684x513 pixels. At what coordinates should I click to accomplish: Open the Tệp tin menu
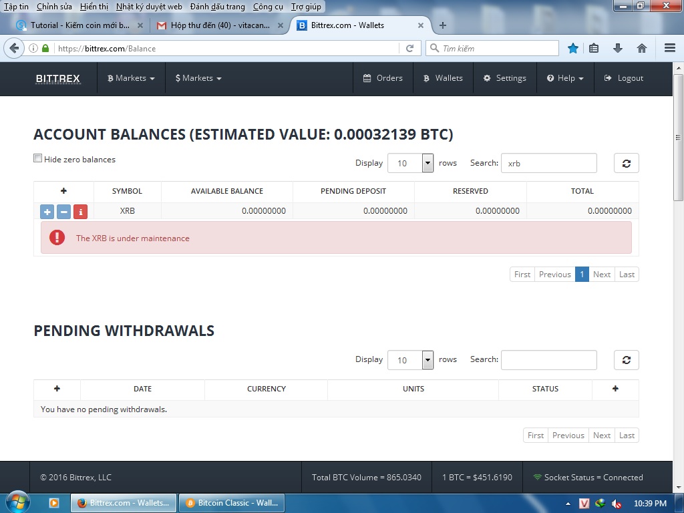(x=16, y=7)
